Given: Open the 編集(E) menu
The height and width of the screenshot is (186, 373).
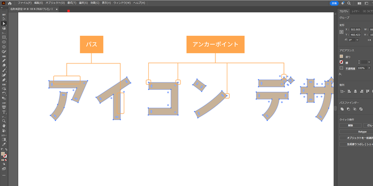Looking at the screenshot, I should (x=38, y=3).
